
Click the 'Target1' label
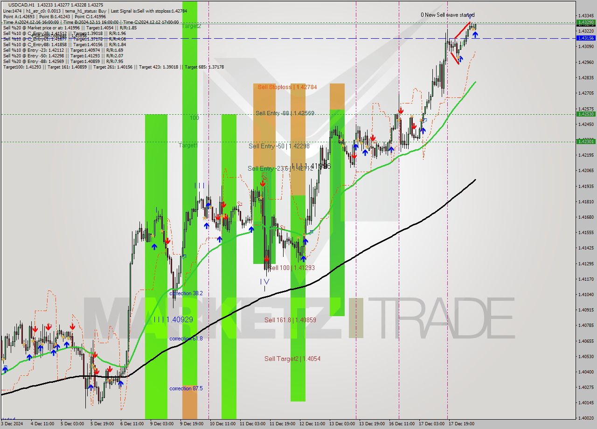(x=188, y=145)
